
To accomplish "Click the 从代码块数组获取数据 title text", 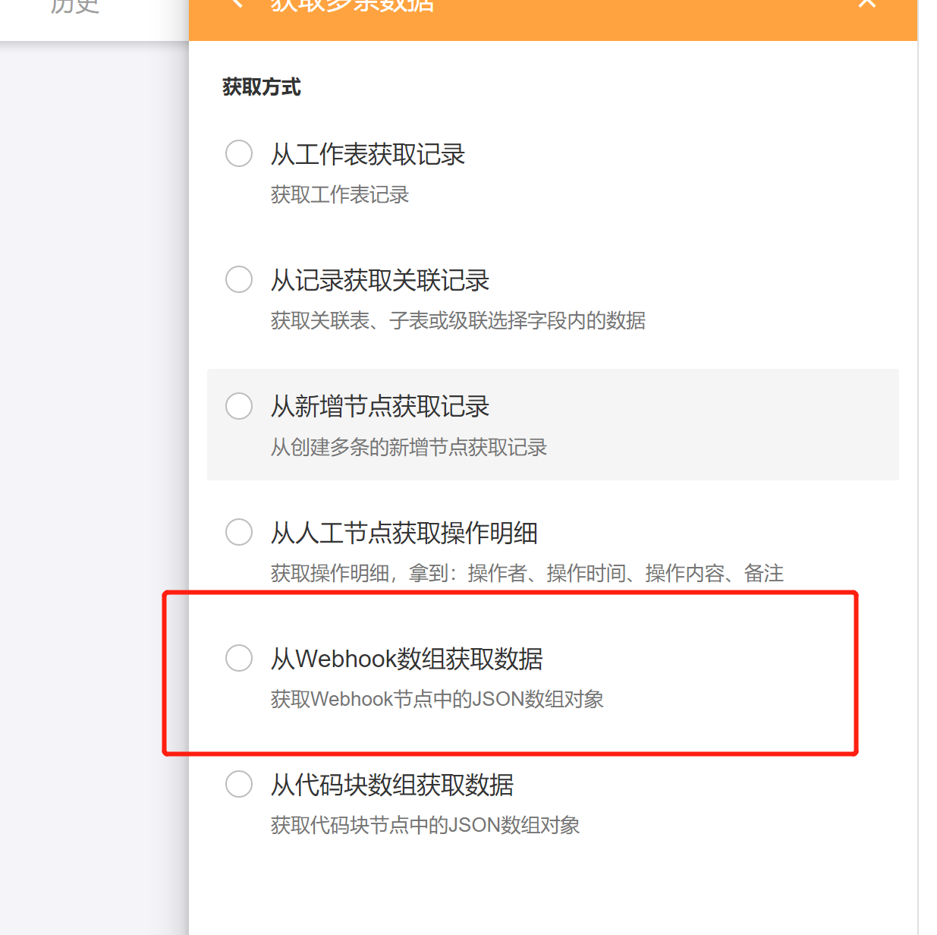I will point(392,785).
